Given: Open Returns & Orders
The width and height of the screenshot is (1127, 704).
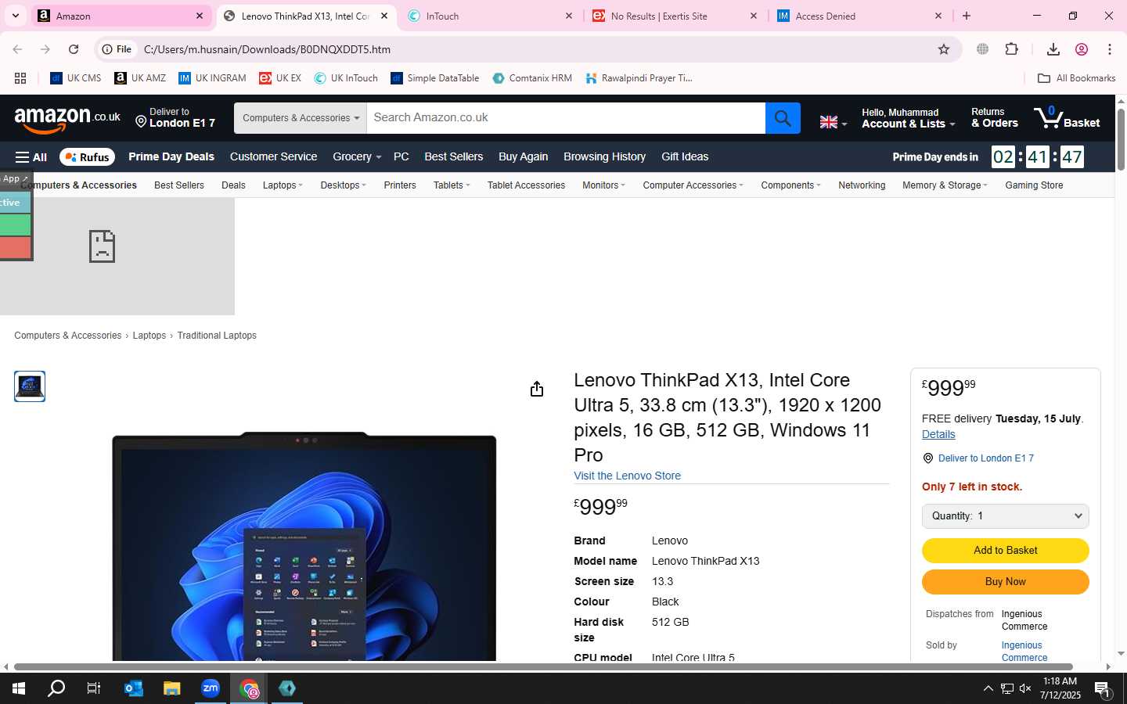Looking at the screenshot, I should 994,118.
